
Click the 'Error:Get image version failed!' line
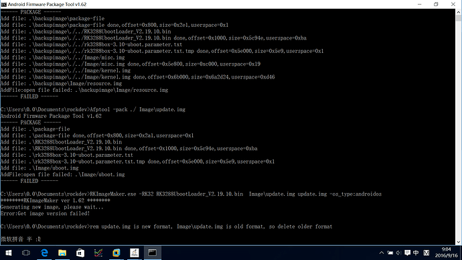click(x=45, y=214)
